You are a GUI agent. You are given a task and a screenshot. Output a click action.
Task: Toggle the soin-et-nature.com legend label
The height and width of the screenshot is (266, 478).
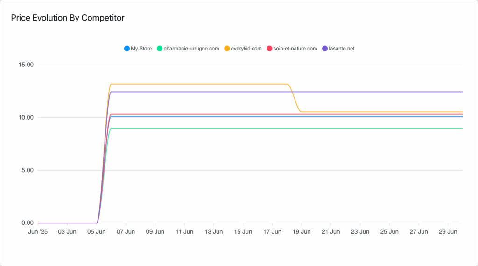(x=295, y=49)
